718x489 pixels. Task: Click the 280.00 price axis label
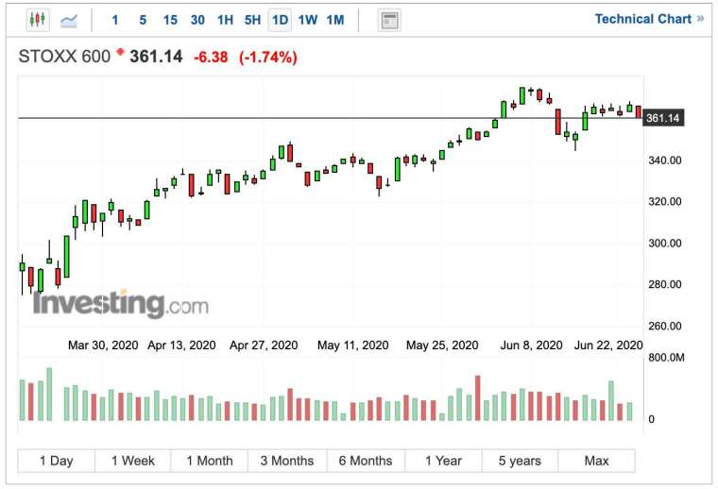click(664, 284)
